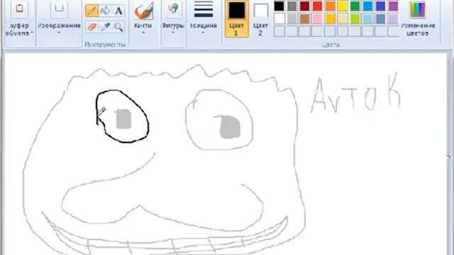This screenshot has height=255, width=454.
Task: Pick the turquoise blue swatch in the top row
Action: [367, 6]
